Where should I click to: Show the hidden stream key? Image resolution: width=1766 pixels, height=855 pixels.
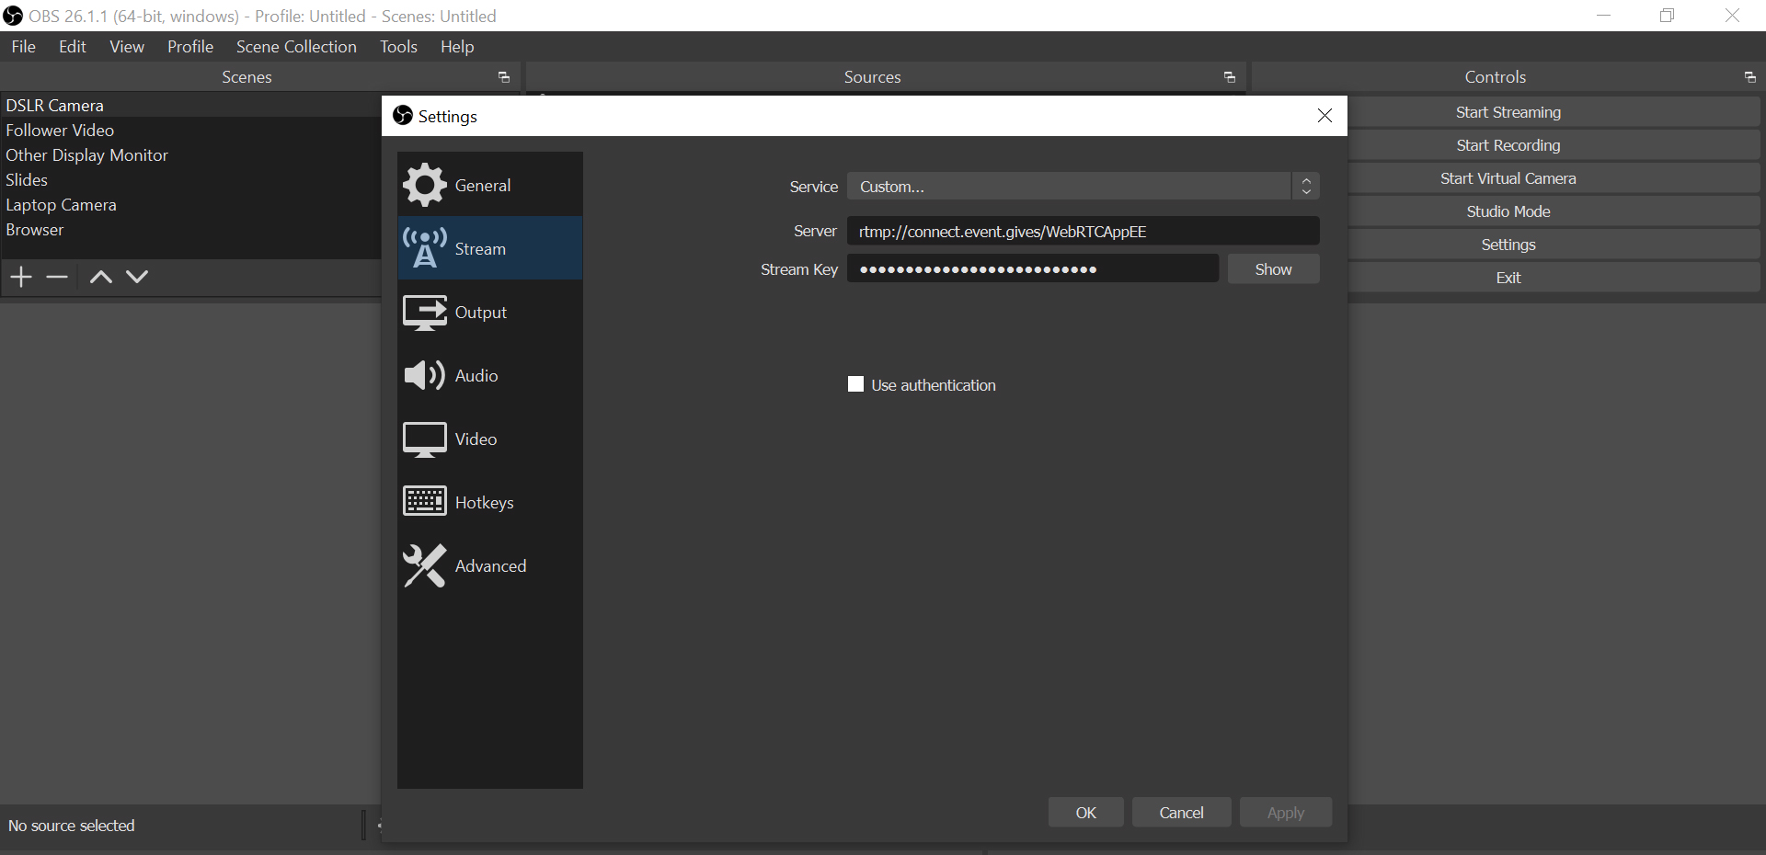[1274, 269]
